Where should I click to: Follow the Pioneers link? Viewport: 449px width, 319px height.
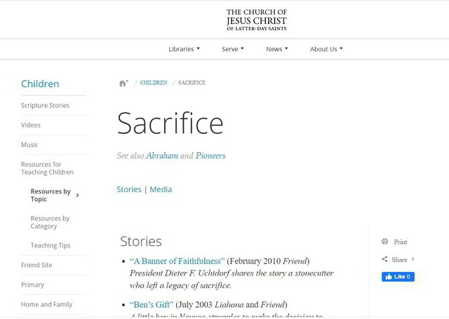210,156
